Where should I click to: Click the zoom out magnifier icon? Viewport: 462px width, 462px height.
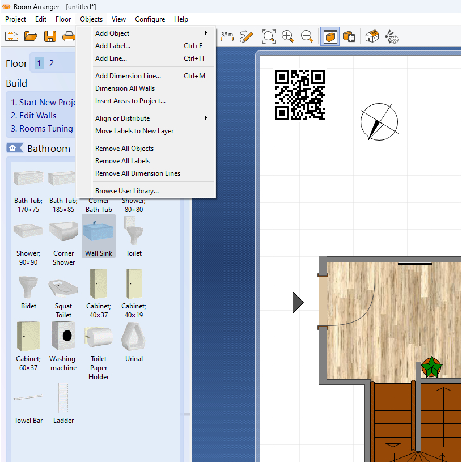[307, 37]
